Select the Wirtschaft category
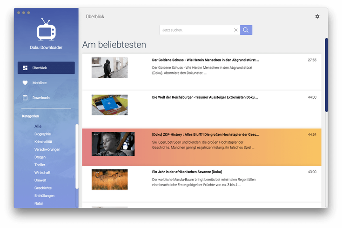342x228 pixels. coord(42,173)
